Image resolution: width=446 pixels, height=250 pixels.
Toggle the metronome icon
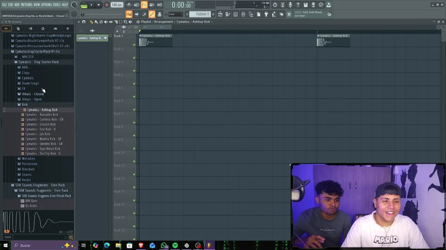pos(129,5)
